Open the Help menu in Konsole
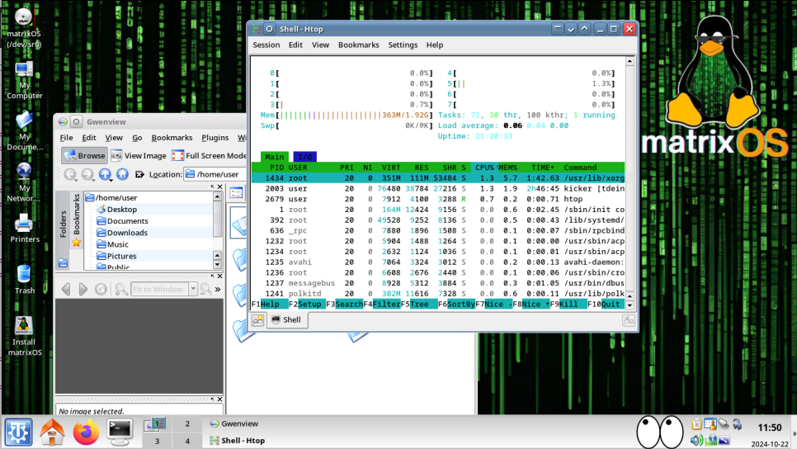 pyautogui.click(x=435, y=45)
